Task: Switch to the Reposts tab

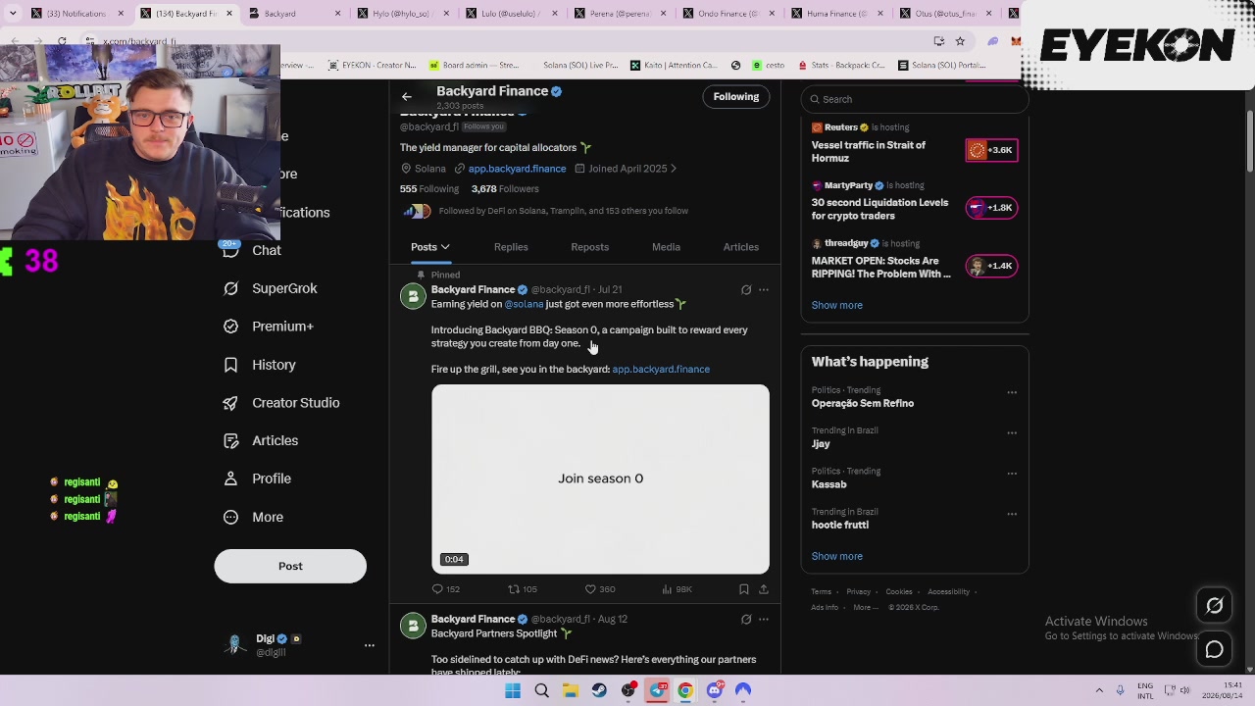Action: pyautogui.click(x=589, y=247)
